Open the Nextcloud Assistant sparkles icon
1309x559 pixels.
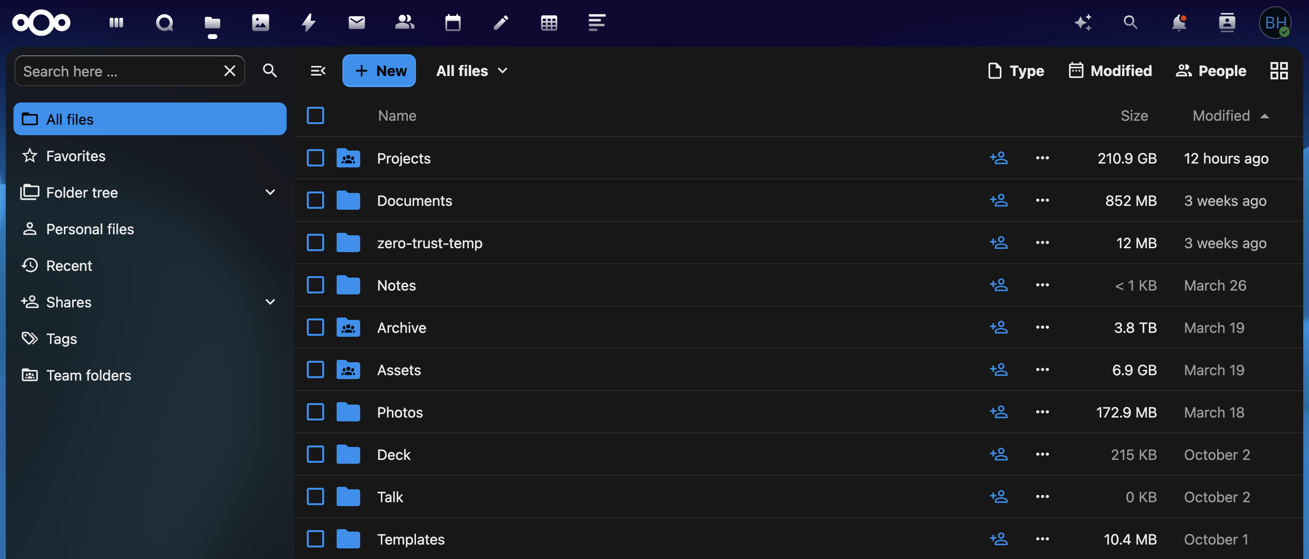[x=1084, y=22]
